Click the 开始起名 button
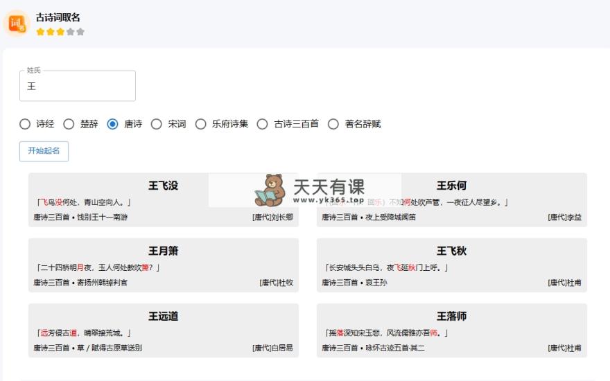This screenshot has width=610, height=381. click(x=44, y=151)
